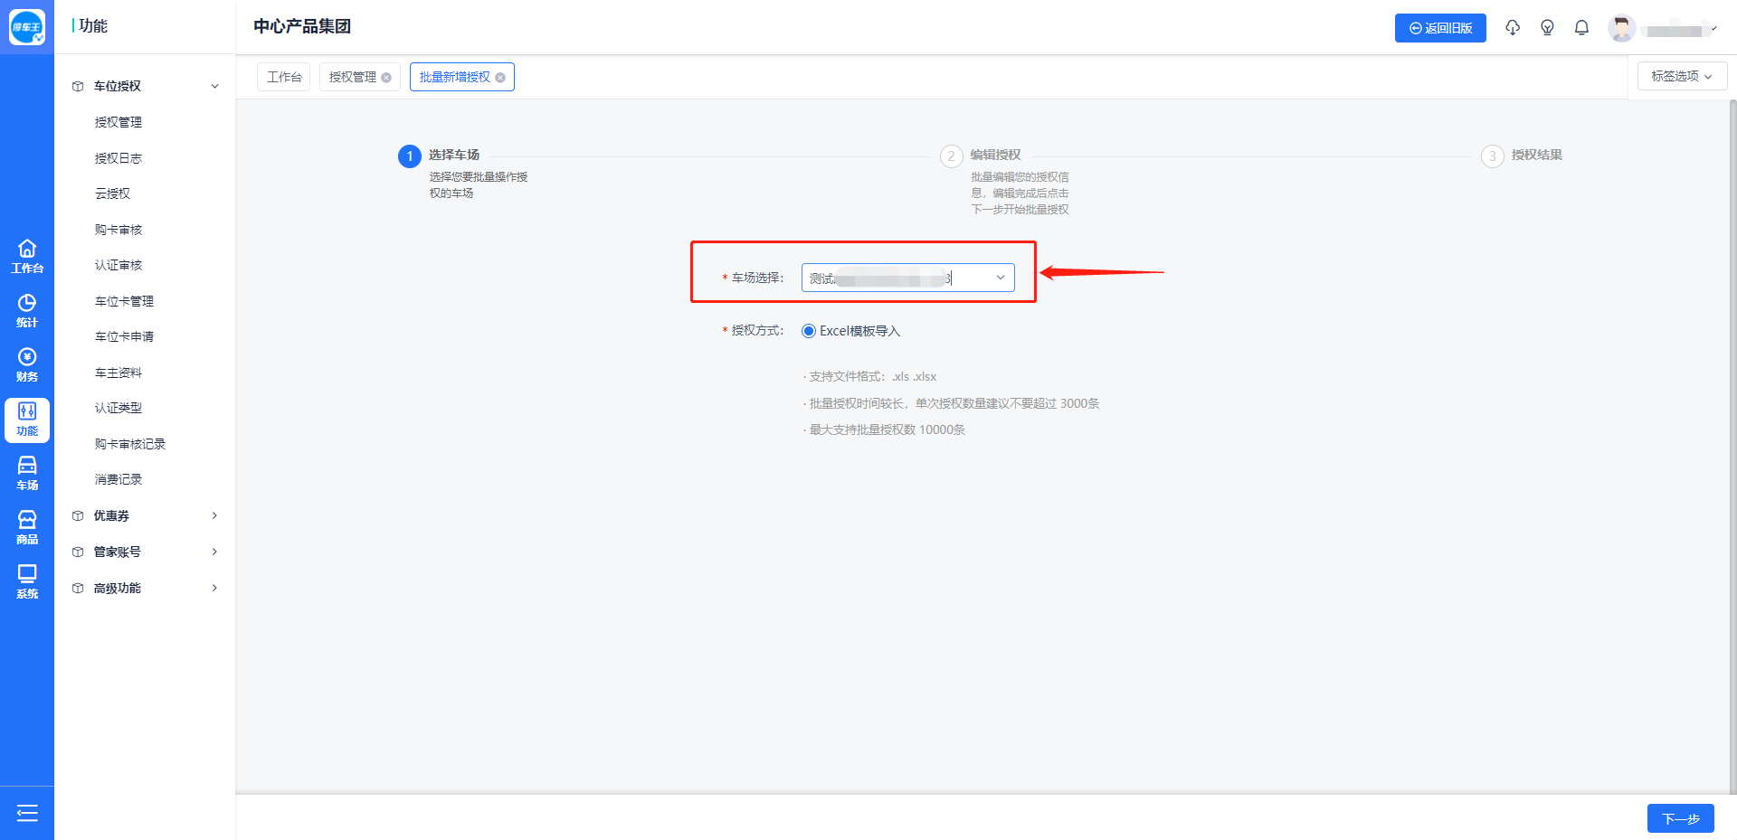The height and width of the screenshot is (840, 1737).
Task: Expand the 管家账号 menu group
Action: [214, 552]
